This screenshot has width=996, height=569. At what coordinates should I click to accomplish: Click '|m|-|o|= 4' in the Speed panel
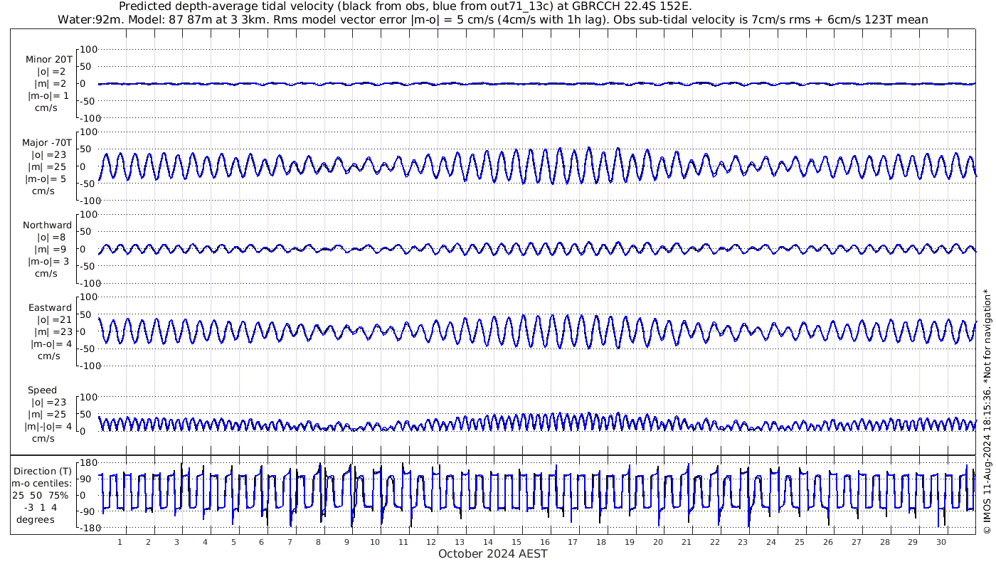click(x=47, y=427)
